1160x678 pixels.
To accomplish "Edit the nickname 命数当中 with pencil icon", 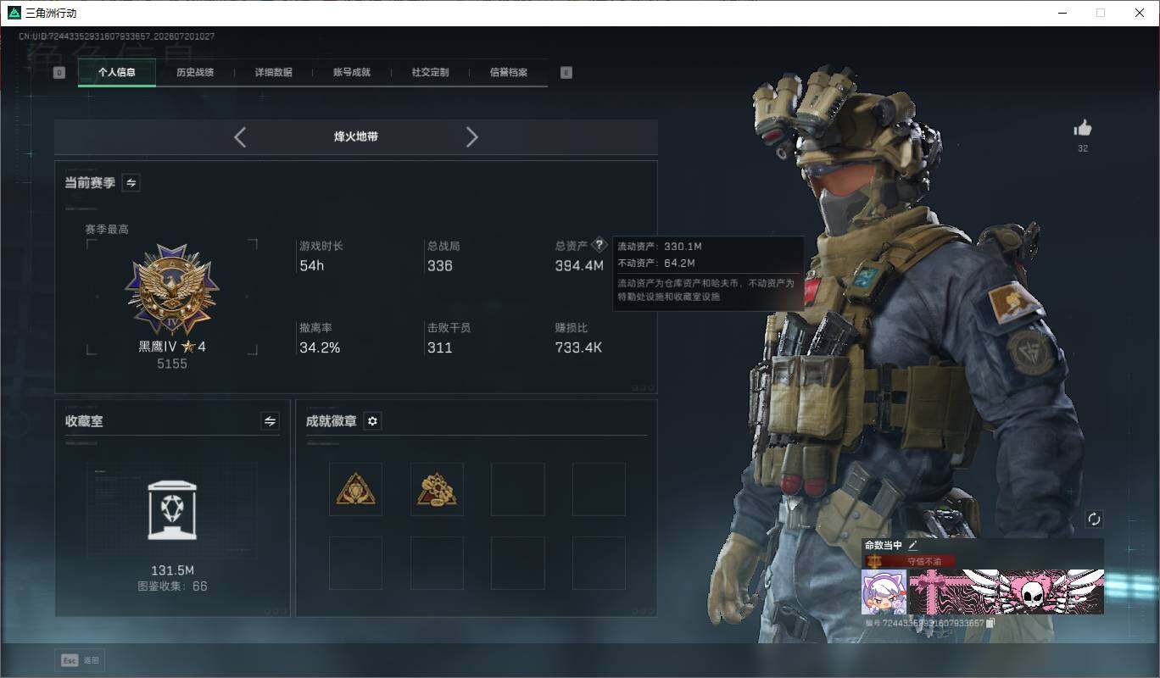I will [913, 546].
